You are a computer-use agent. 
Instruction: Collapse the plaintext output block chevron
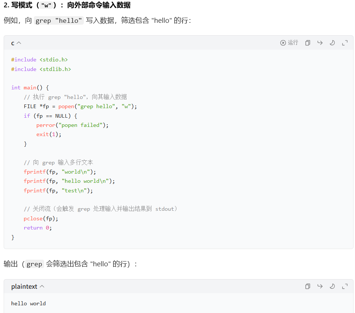point(42,287)
